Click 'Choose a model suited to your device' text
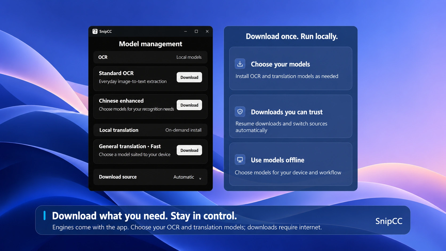The height and width of the screenshot is (251, 446). point(134,154)
